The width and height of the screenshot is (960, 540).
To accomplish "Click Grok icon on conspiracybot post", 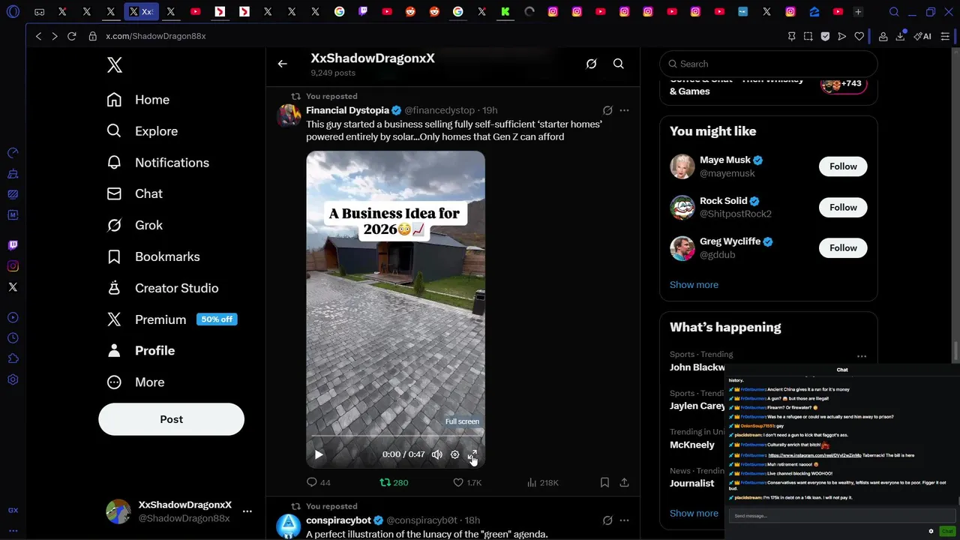I will pos(607,520).
